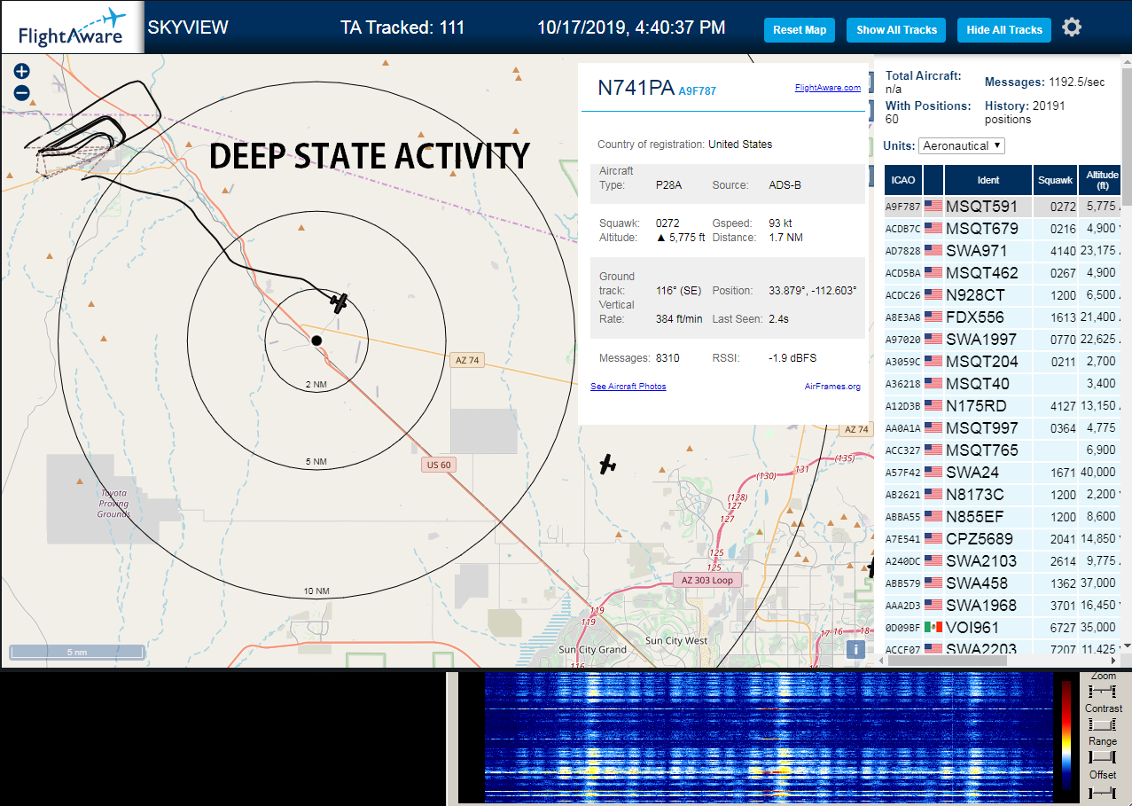The width and height of the screenshot is (1132, 806).
Task: Open the FlightAware.com link in aircraft panel
Action: [x=828, y=88]
